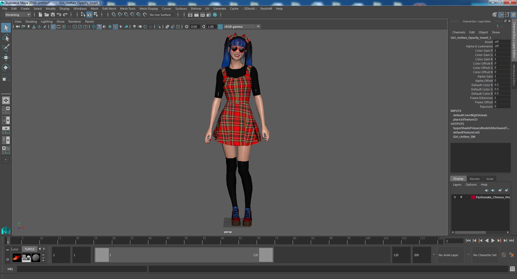Toggle use all lights in viewport
The image size is (517, 279).
[x=121, y=27]
